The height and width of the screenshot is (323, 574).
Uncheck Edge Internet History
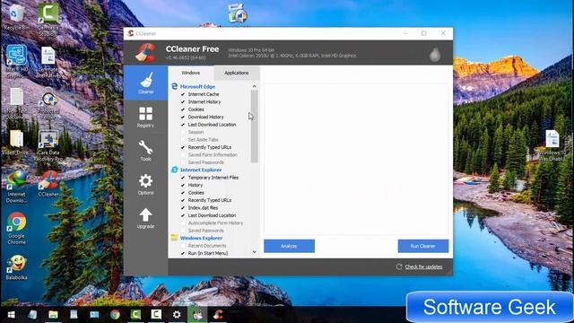[183, 101]
